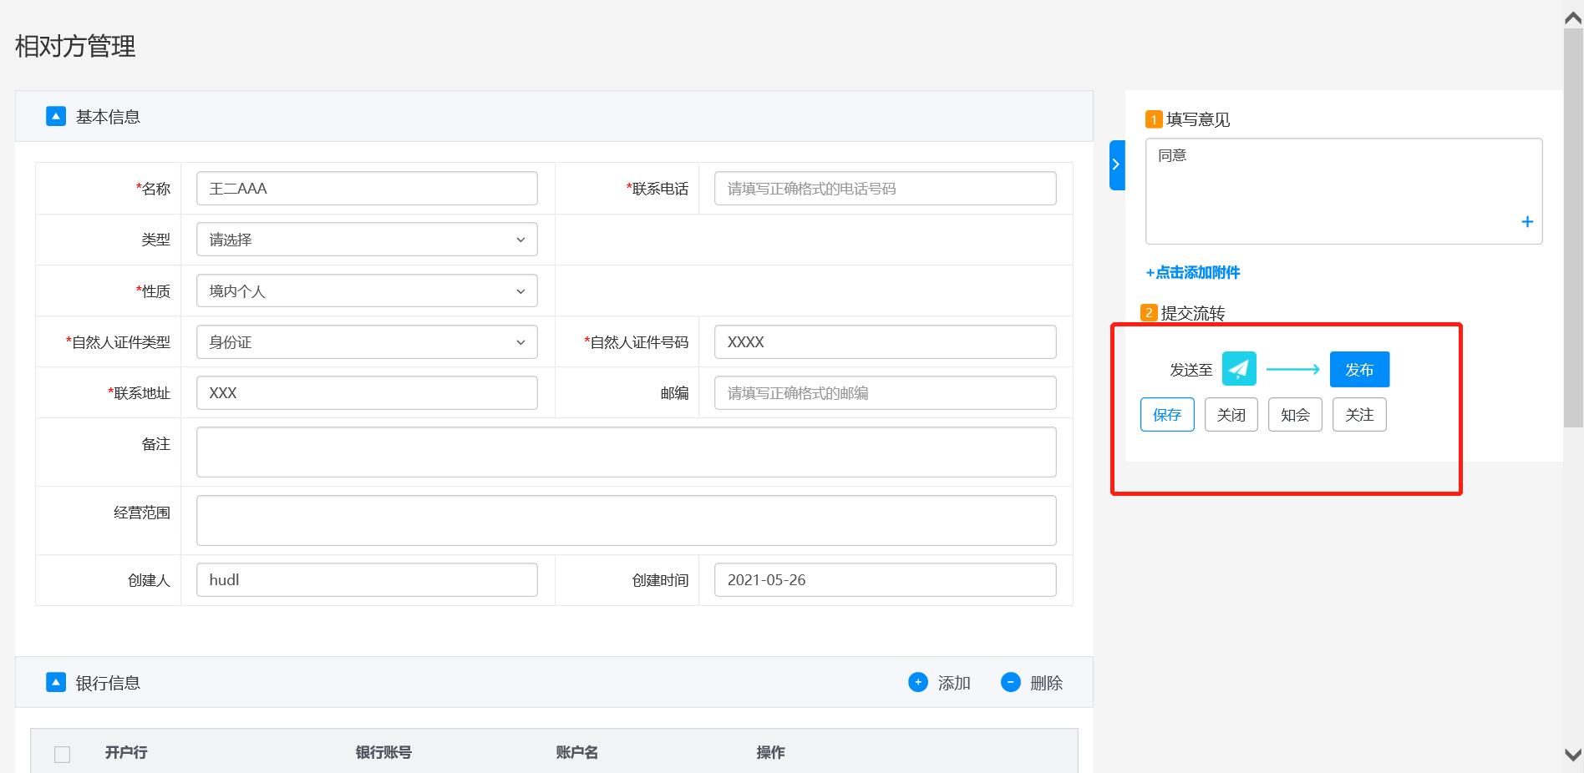The image size is (1584, 773).
Task: Click the blue plus 添加 icon
Action: coord(917,682)
